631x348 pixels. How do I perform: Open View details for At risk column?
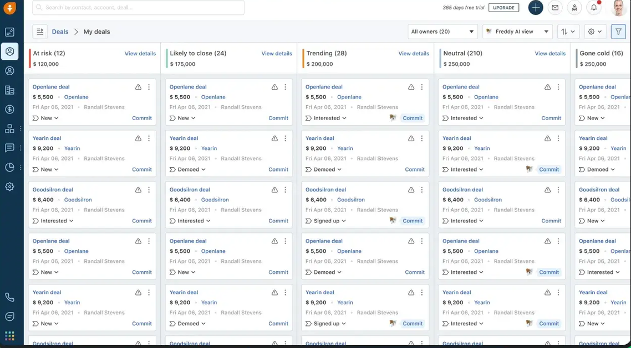point(140,53)
